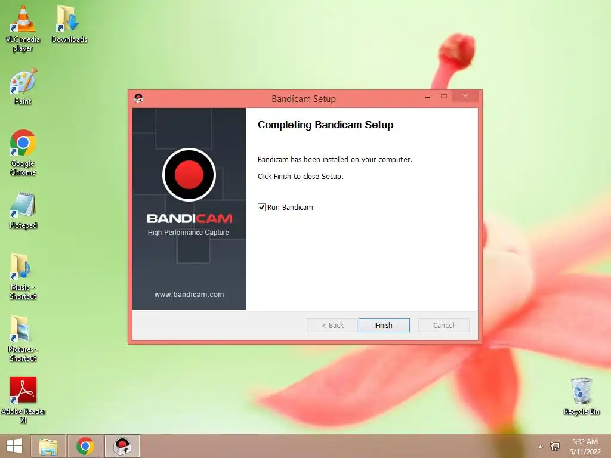Select the Notepad desktop shortcut
The image size is (611, 458).
(x=23, y=211)
